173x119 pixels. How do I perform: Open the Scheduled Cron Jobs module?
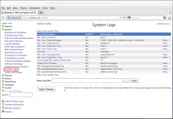tap(15, 58)
